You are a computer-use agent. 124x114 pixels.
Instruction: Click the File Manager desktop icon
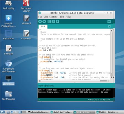click(x=9, y=96)
